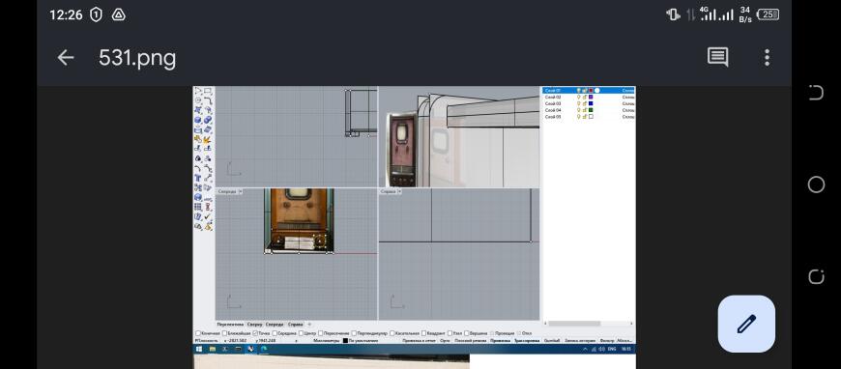The height and width of the screenshot is (369, 841).
Task: Tap the 531.png file title
Action: pyautogui.click(x=137, y=58)
